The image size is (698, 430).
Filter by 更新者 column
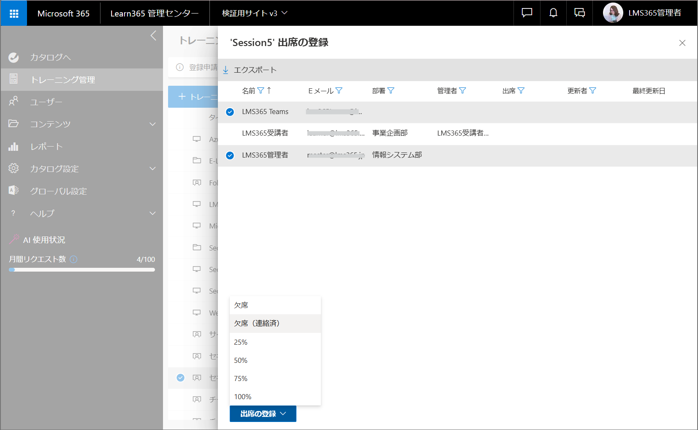pyautogui.click(x=593, y=90)
